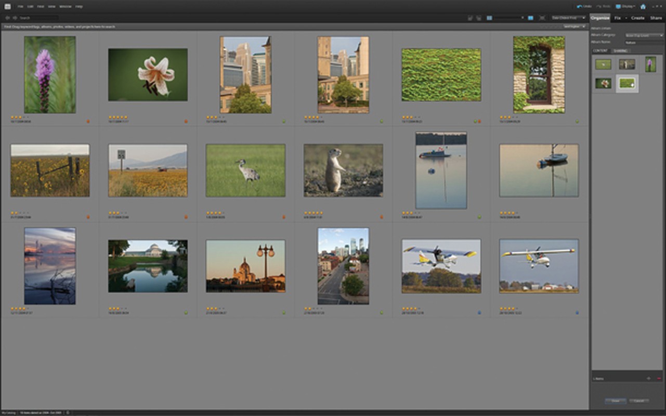Open the date sort order dropdown

(x=569, y=18)
